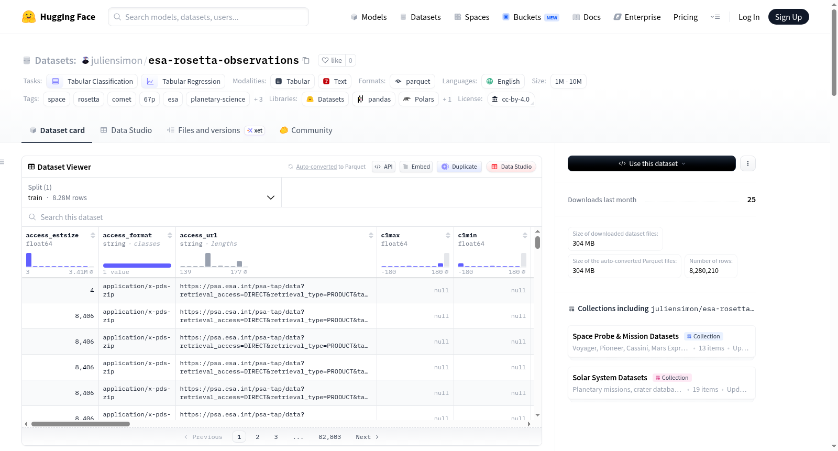The width and height of the screenshot is (838, 451).
Task: Click the xet storage badge
Action: tap(255, 130)
